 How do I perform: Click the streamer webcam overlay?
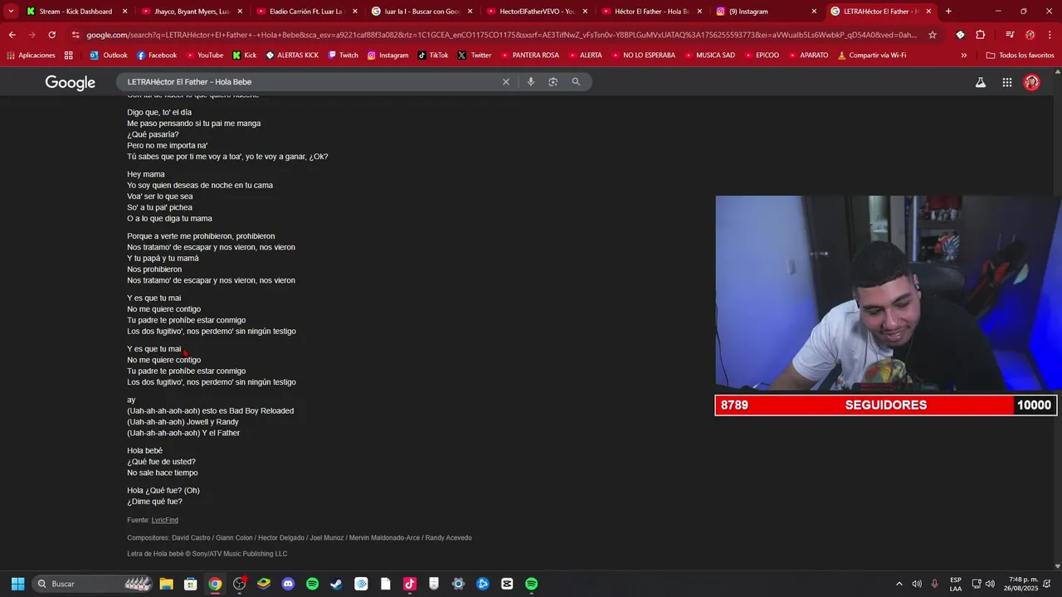pyautogui.click(x=889, y=294)
